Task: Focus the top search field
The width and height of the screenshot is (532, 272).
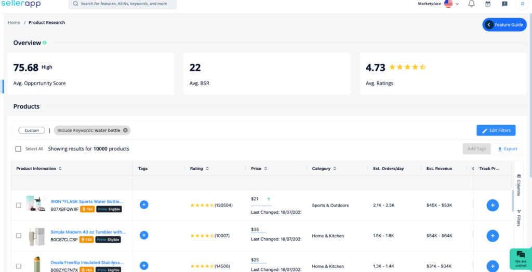Action: pos(123,4)
